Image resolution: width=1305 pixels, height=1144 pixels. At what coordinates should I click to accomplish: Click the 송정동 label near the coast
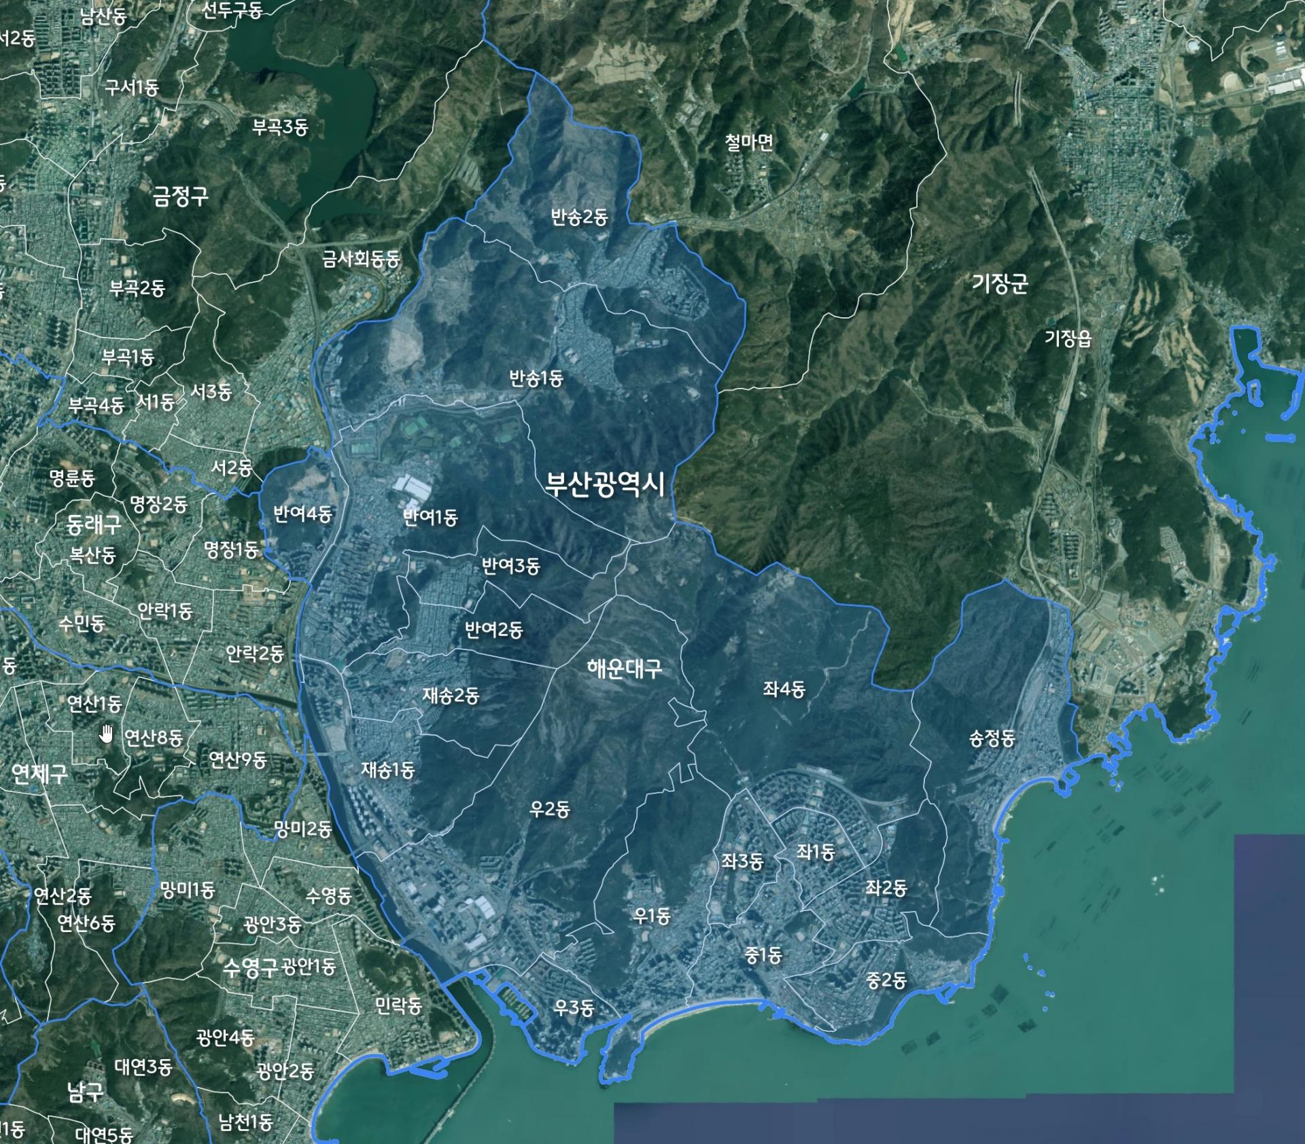[992, 738]
